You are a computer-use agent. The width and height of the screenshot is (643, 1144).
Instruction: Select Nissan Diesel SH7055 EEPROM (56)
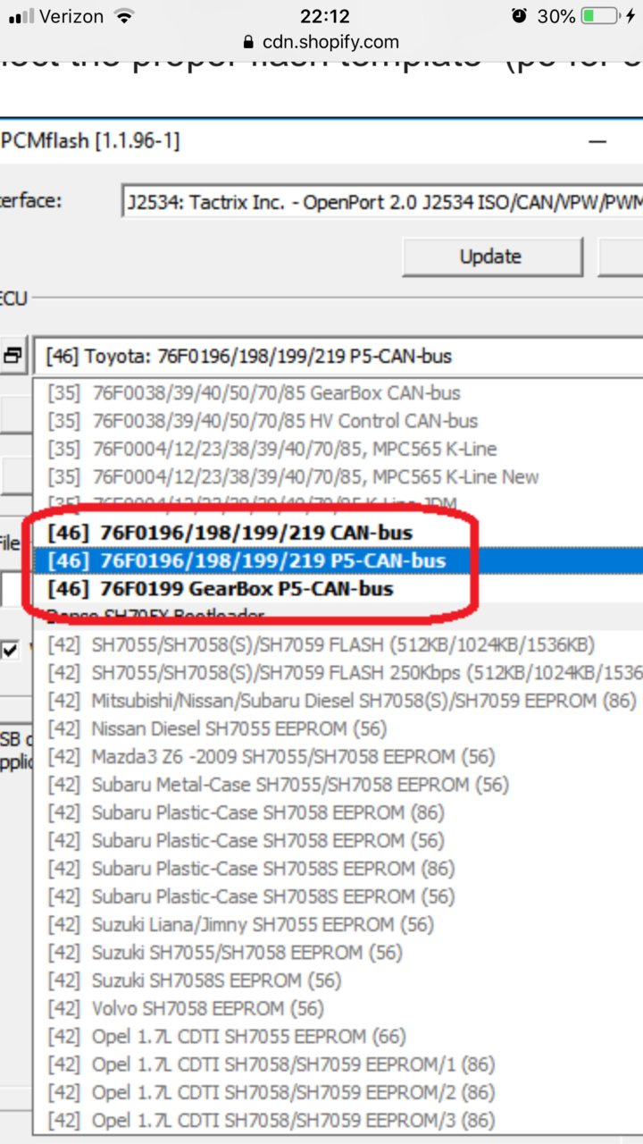point(338,728)
